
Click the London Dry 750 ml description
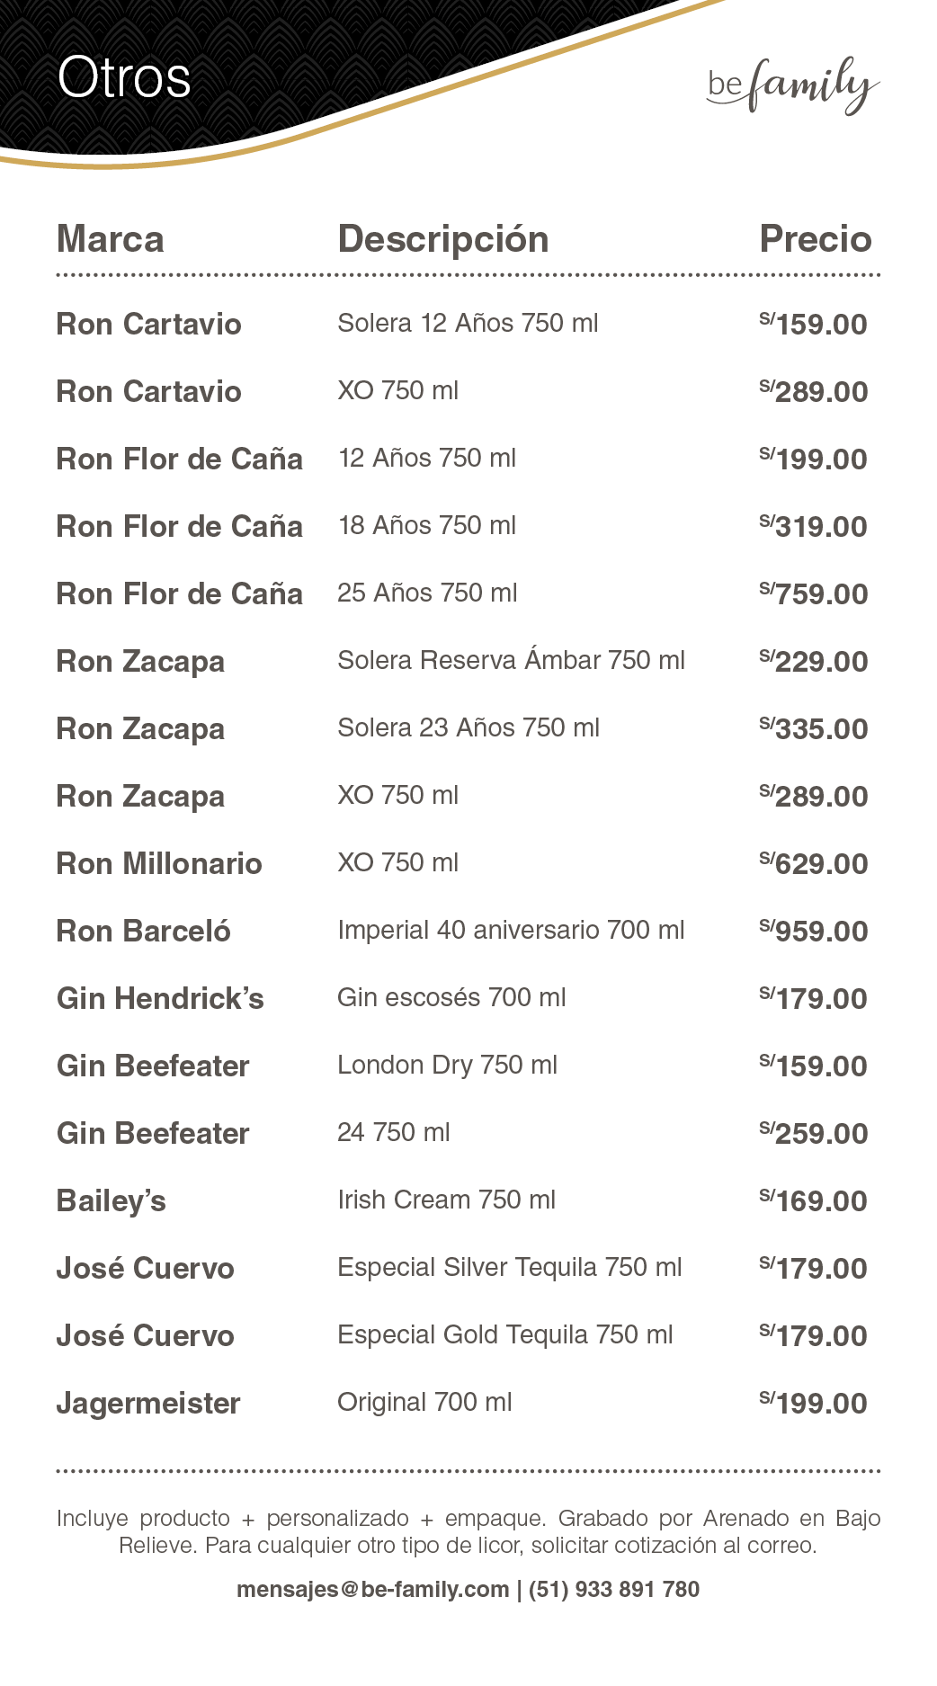coord(447,1065)
